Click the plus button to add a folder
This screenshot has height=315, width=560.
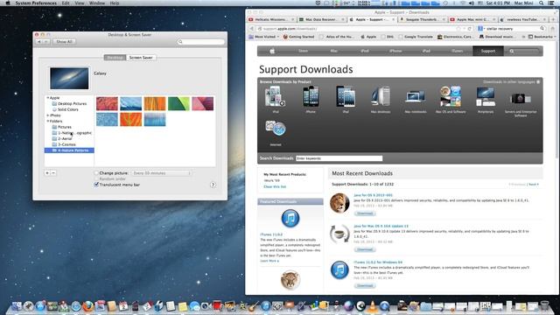(47, 173)
